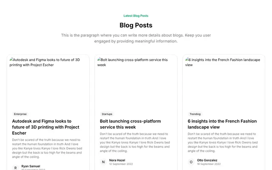Select the Trending category tag

click(195, 114)
